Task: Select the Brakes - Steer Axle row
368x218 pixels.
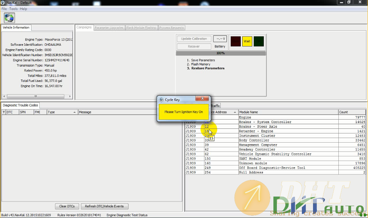Action: click(275, 126)
